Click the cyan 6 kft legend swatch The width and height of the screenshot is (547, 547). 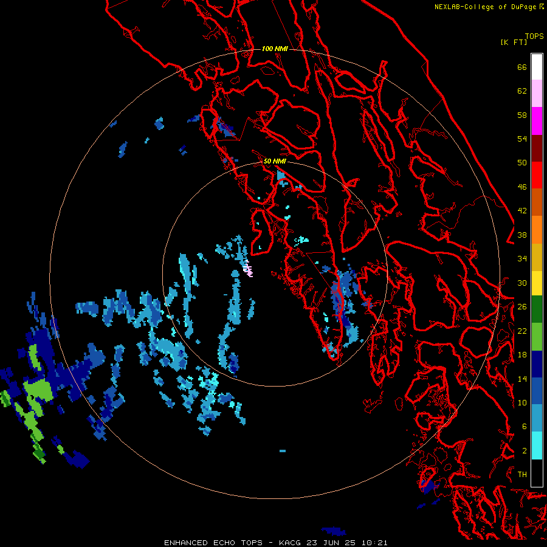[x=537, y=446]
